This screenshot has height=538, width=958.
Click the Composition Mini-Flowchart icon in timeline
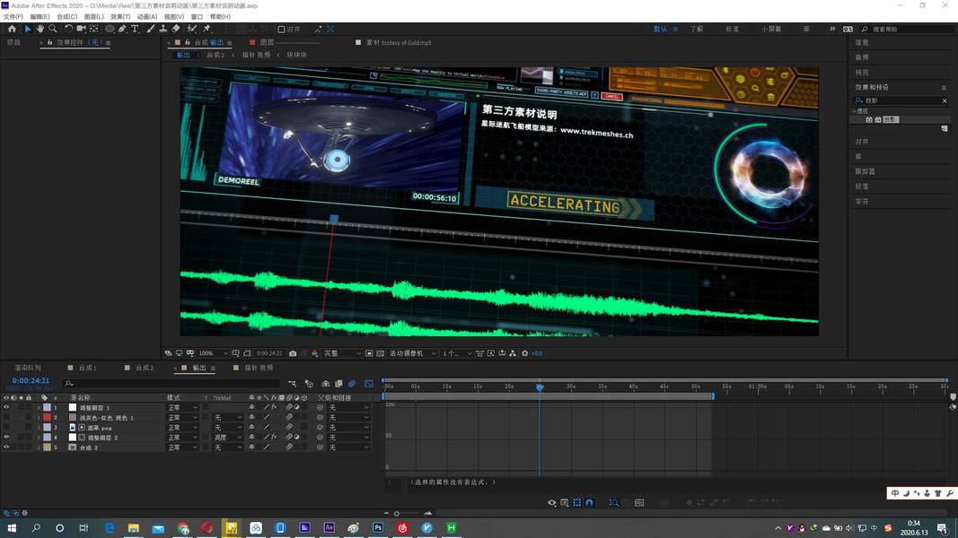(x=292, y=384)
